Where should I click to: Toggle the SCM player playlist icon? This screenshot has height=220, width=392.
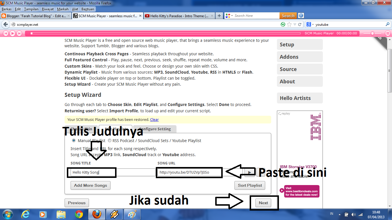[388, 33]
